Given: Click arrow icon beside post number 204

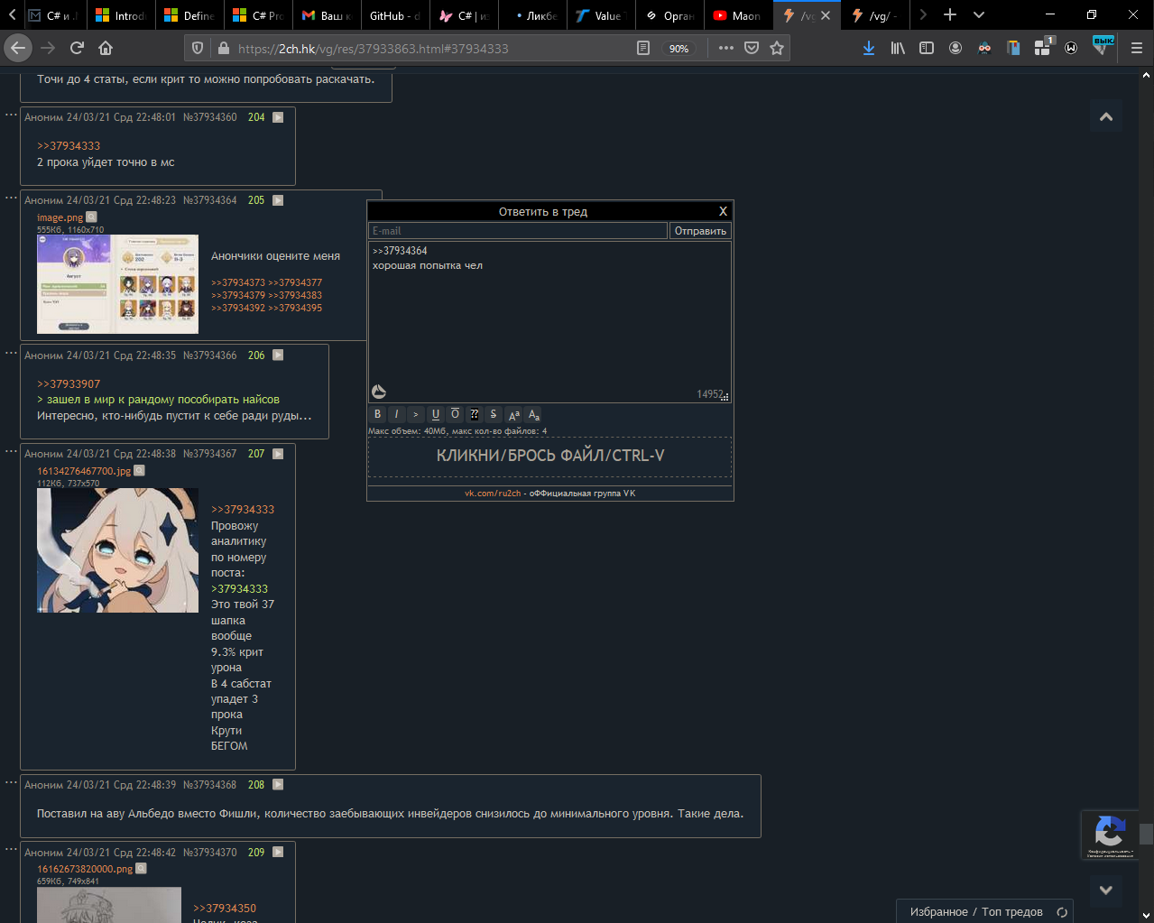Looking at the screenshot, I should coord(278,117).
